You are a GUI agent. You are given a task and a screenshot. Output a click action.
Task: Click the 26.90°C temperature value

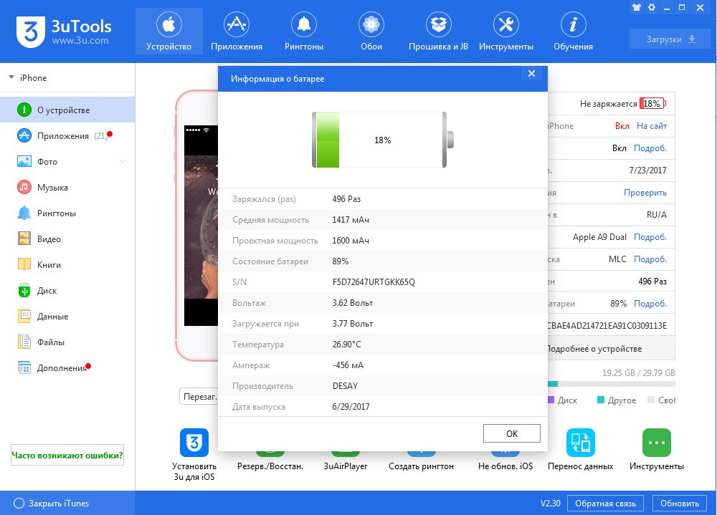(346, 344)
